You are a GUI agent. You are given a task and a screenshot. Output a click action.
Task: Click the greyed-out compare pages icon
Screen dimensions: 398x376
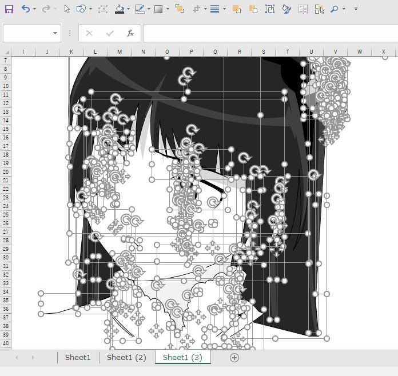coord(303,9)
